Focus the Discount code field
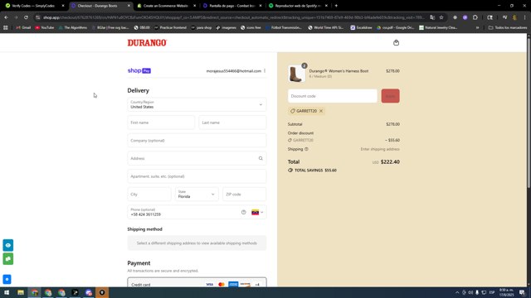 click(x=332, y=96)
